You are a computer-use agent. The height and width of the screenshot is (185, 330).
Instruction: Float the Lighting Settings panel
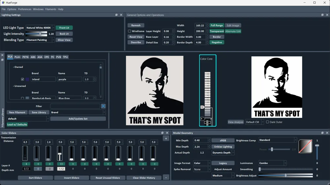point(116,15)
